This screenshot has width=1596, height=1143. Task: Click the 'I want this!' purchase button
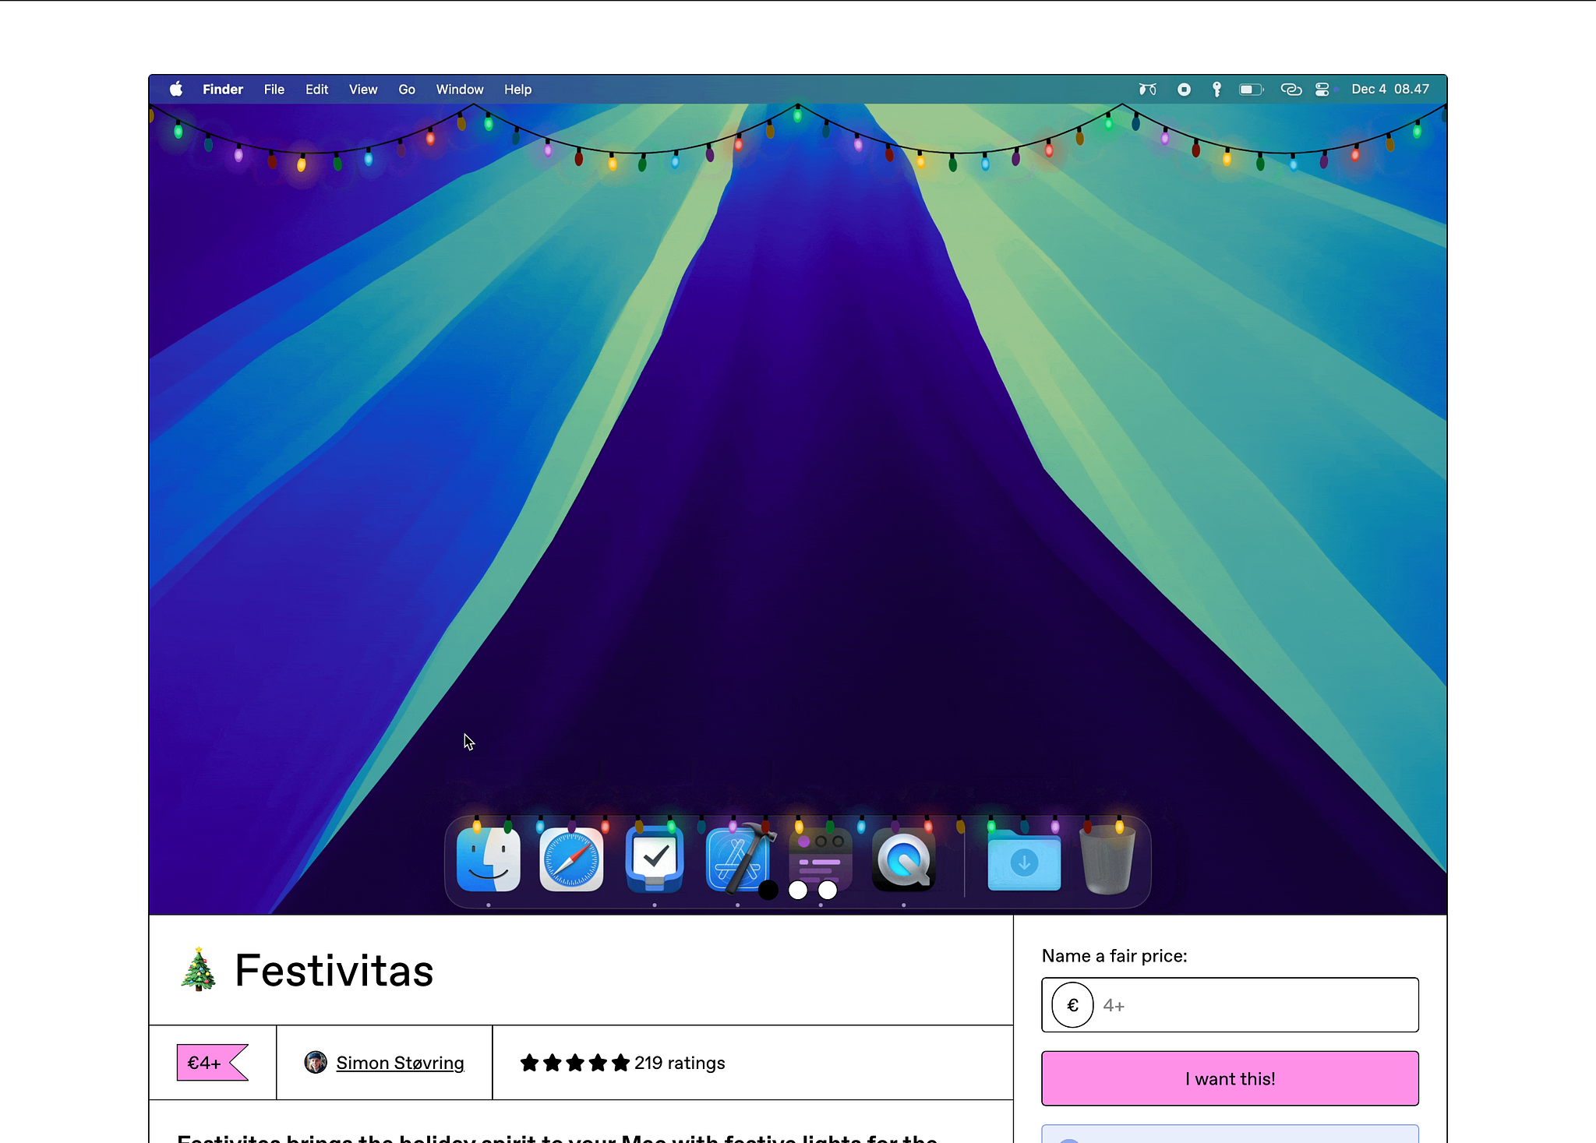pyautogui.click(x=1228, y=1078)
